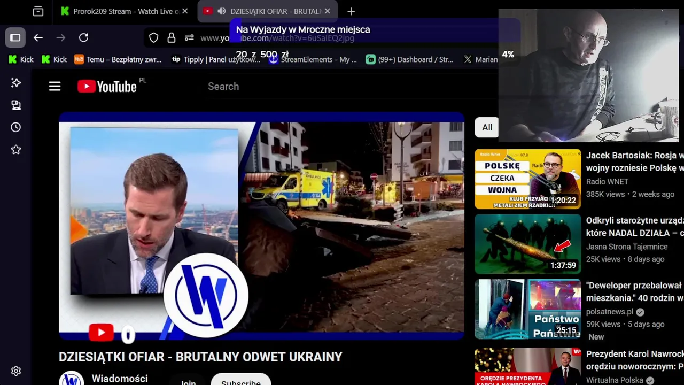Open the sidebar icon just below the sparkle icon

pos(16,105)
